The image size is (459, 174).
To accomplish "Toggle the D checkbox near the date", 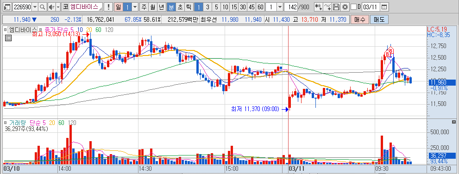I will 353,7.
